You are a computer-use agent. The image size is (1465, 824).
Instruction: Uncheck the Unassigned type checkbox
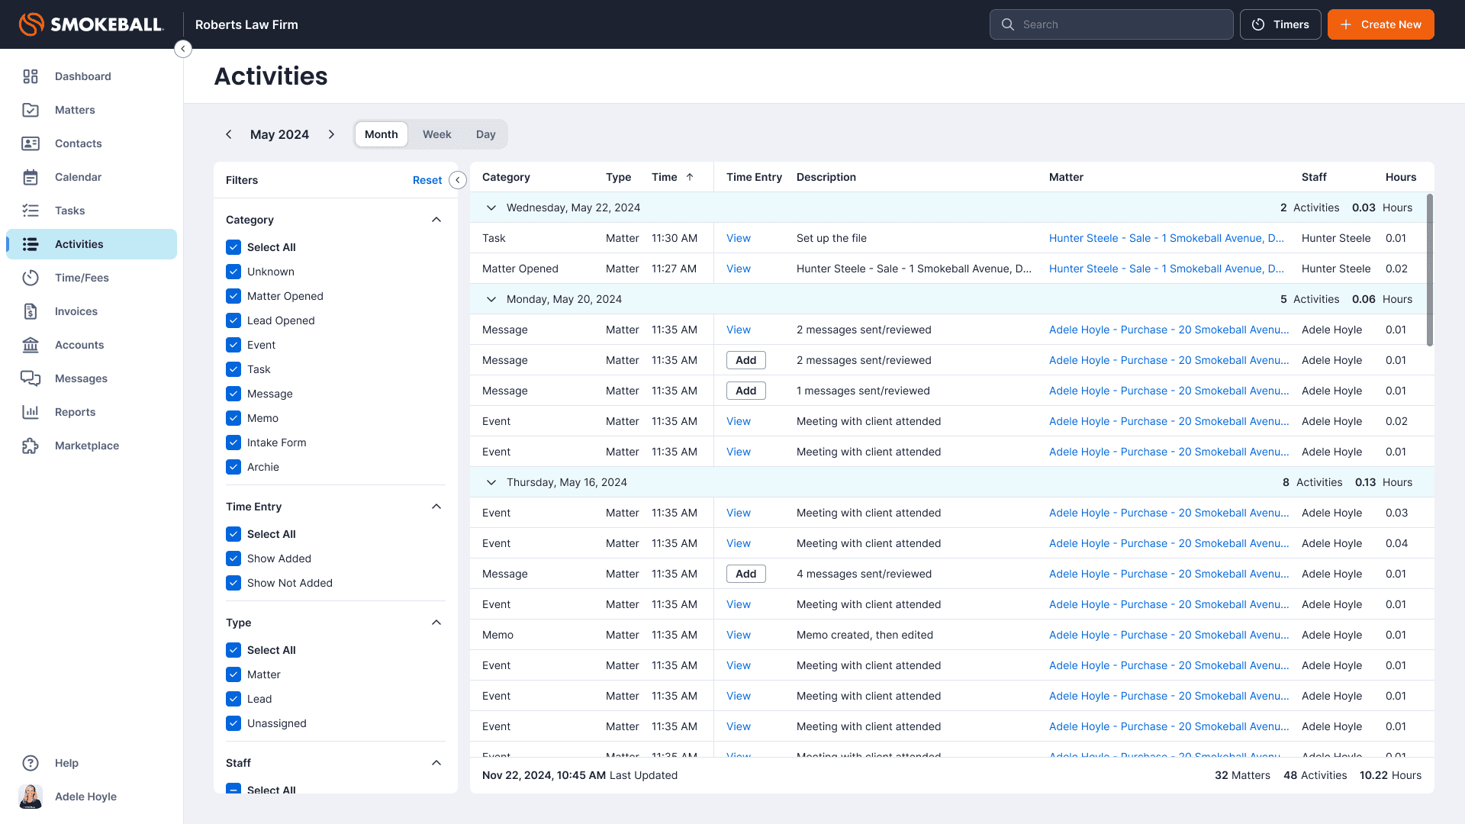point(233,723)
